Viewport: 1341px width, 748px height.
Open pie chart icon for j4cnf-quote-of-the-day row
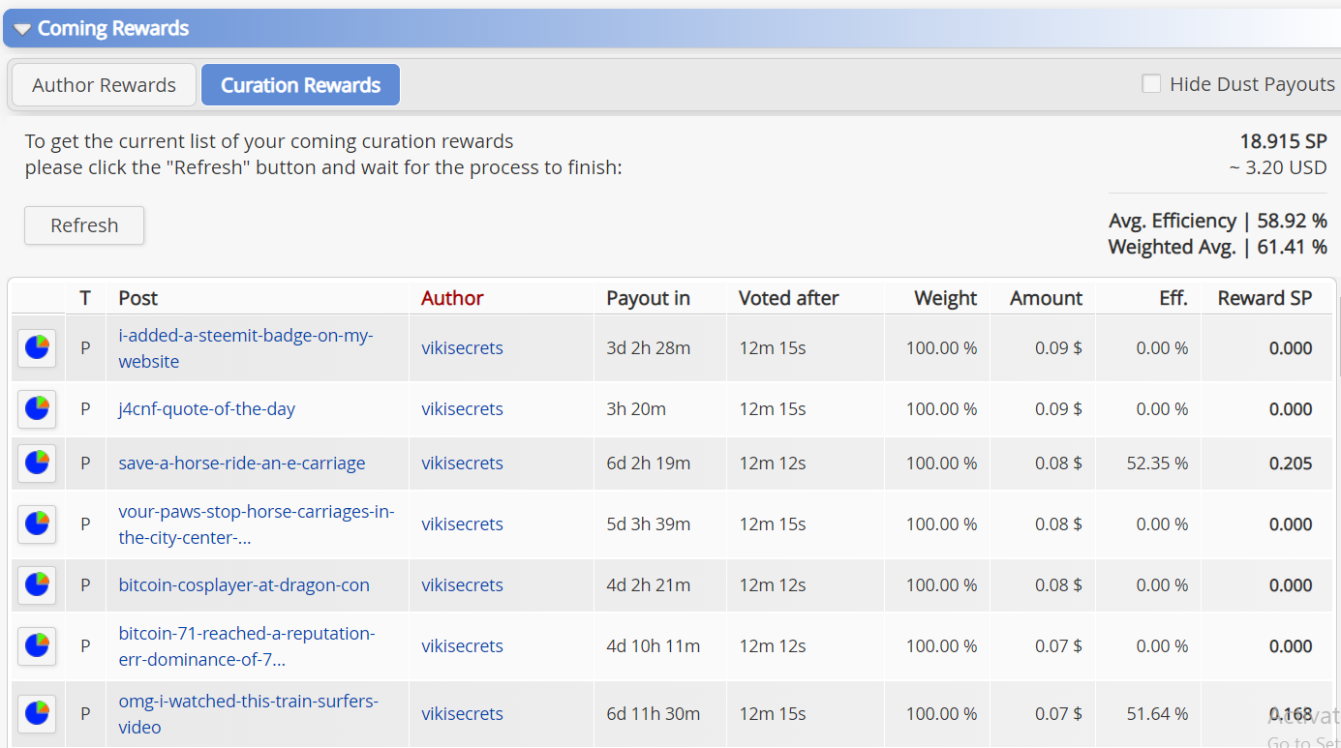coord(37,409)
